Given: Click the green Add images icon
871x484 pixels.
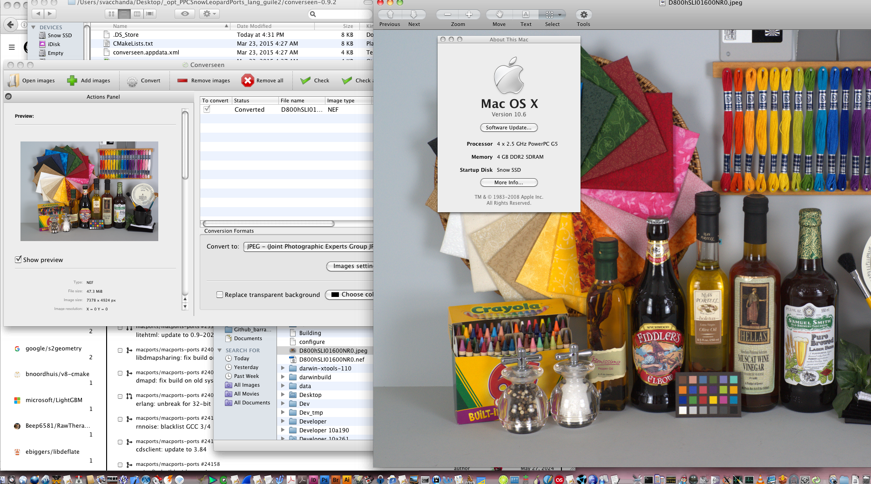Looking at the screenshot, I should click(72, 81).
